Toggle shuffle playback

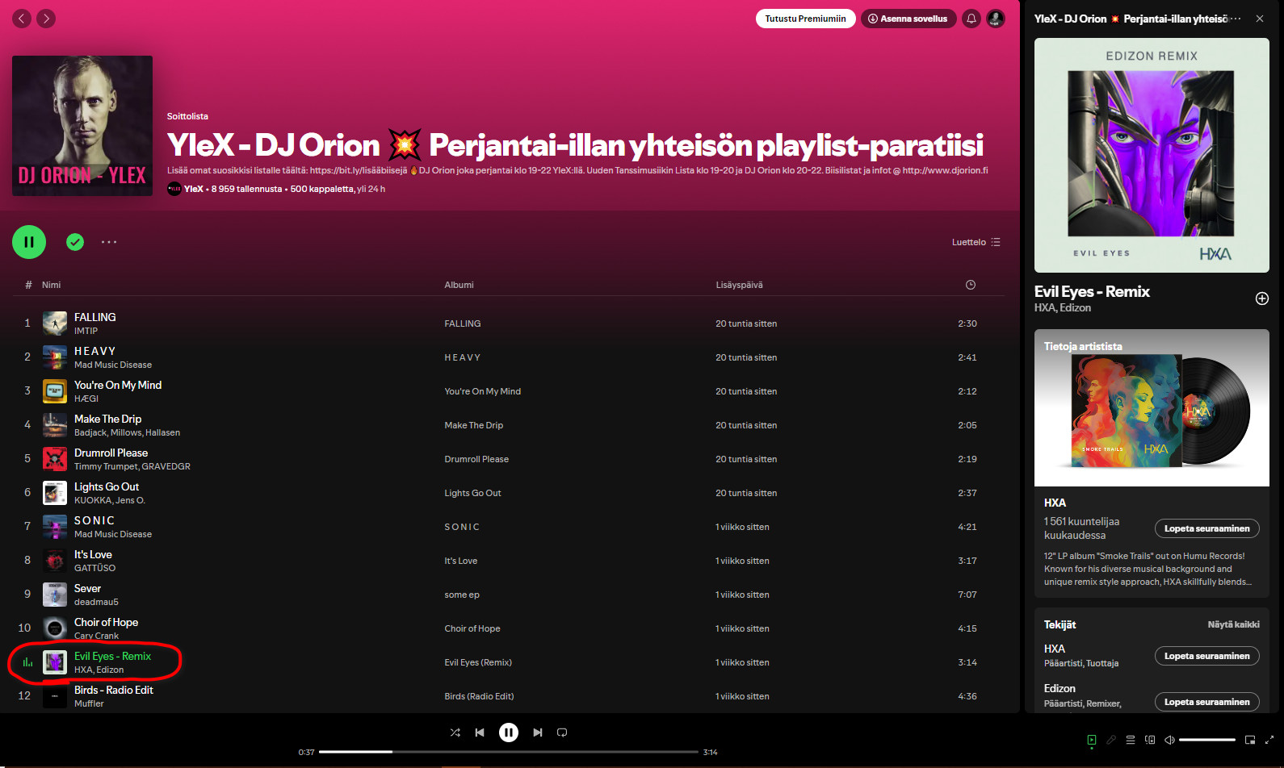(455, 733)
